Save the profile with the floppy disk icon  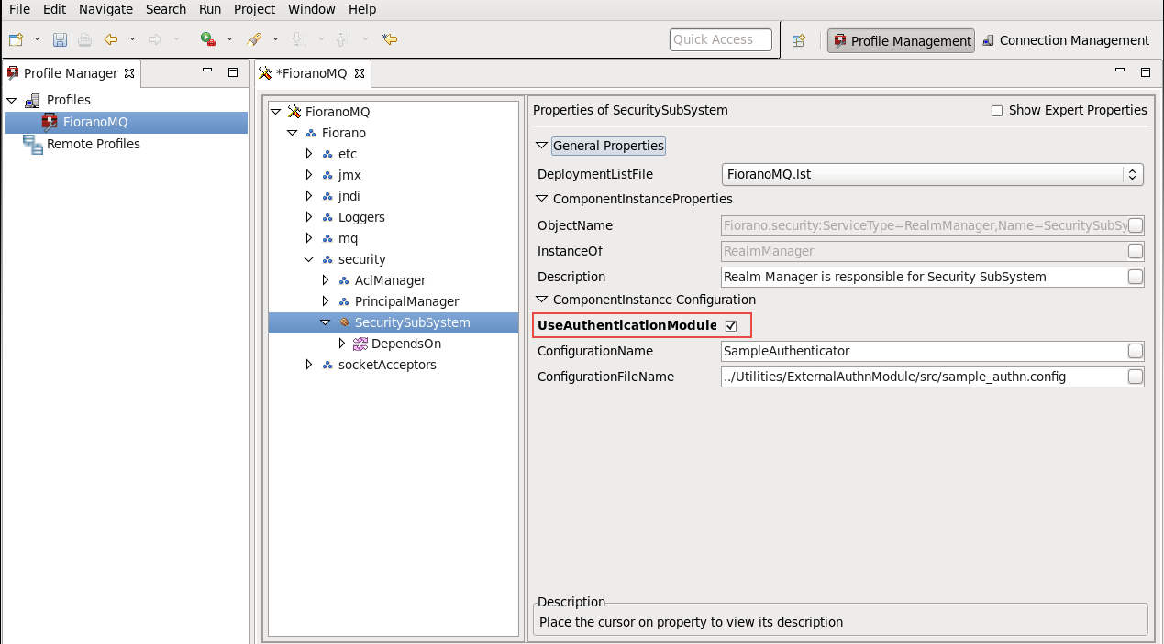pyautogui.click(x=60, y=39)
